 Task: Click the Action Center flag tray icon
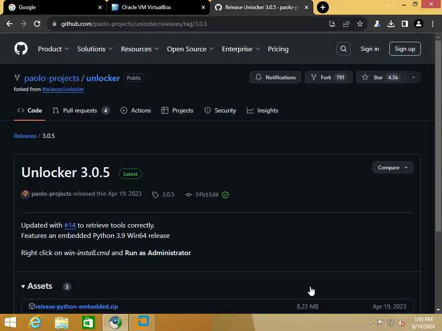[x=381, y=323]
